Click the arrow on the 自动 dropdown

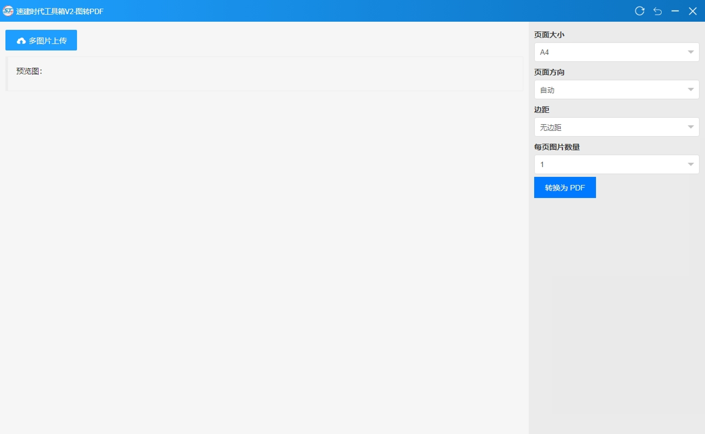tap(691, 90)
